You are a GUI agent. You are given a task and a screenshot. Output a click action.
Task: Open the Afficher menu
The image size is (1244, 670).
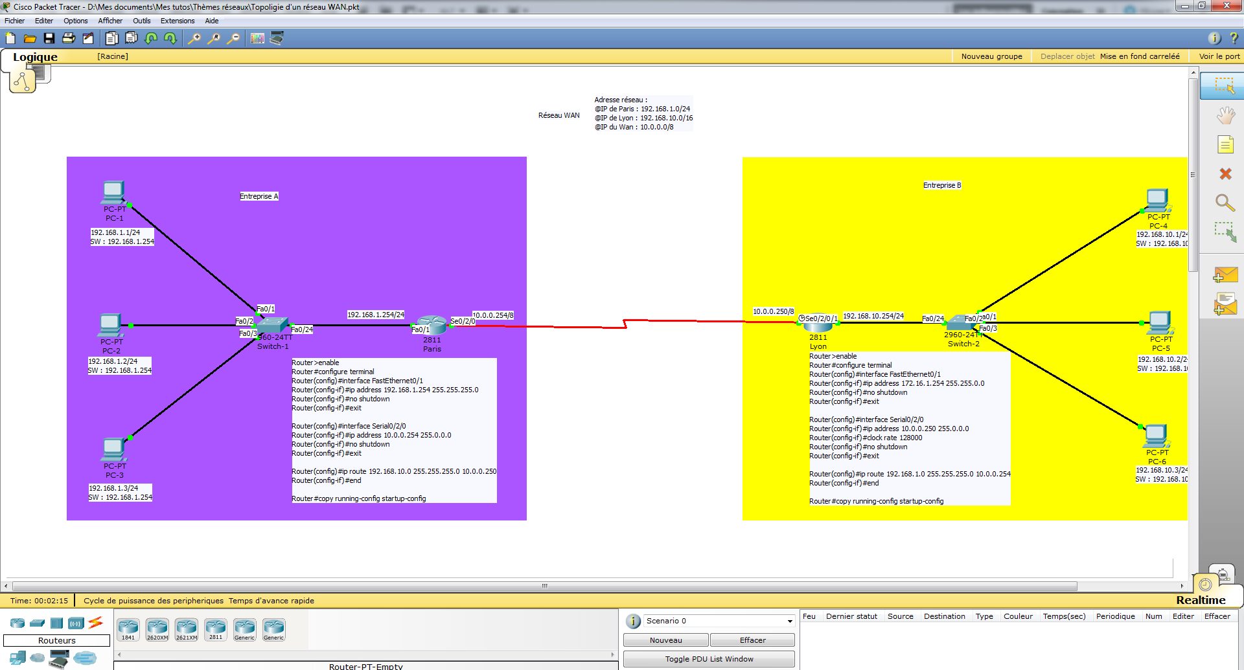110,21
